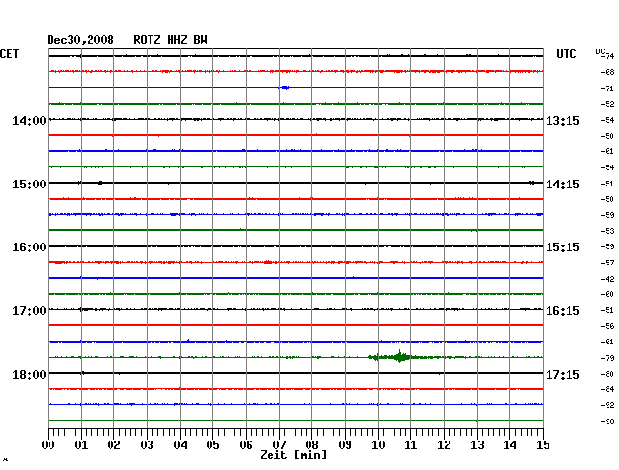
Task: Click the blue signal burst near minute 07
Action: tap(284, 88)
